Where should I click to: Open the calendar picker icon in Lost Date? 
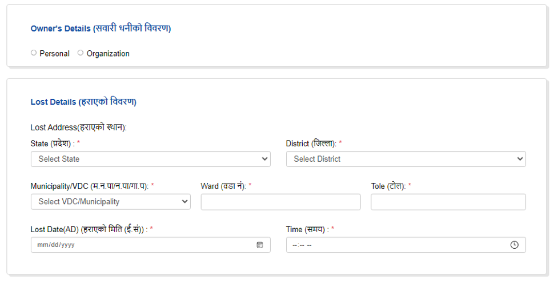coord(260,245)
